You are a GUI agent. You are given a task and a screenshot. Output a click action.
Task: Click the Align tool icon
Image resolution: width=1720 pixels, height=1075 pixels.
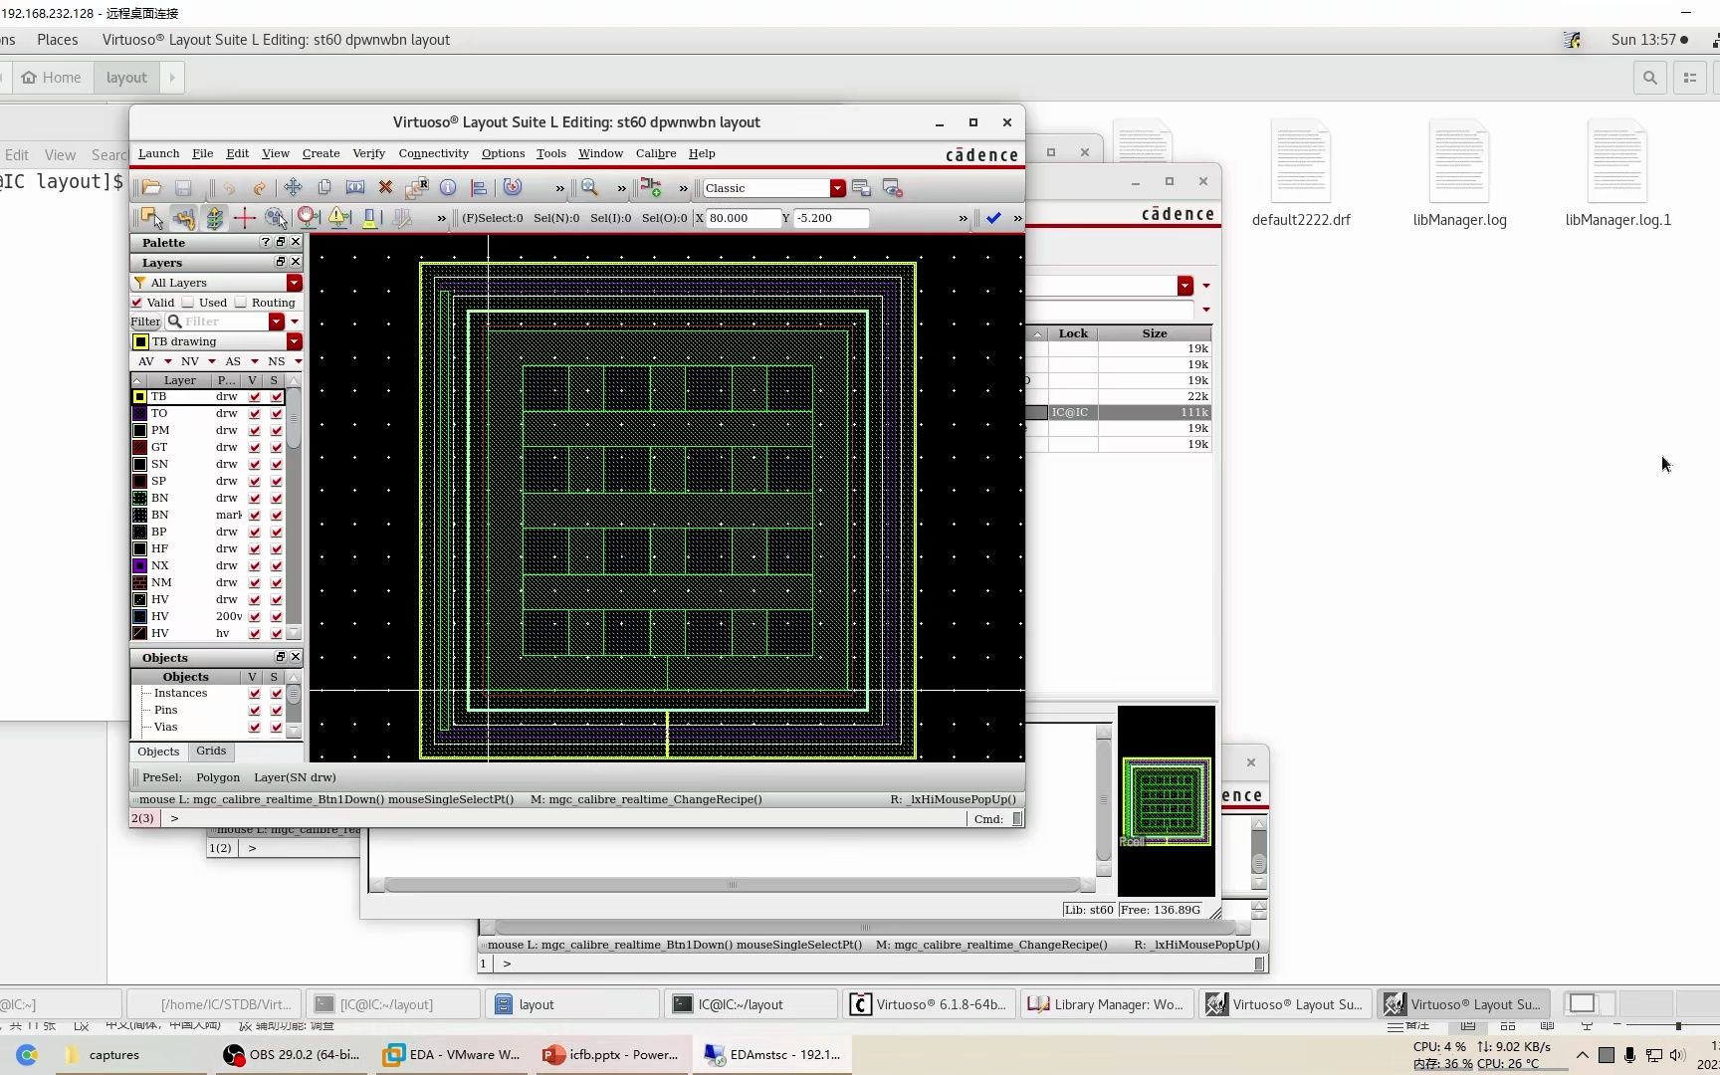479,187
